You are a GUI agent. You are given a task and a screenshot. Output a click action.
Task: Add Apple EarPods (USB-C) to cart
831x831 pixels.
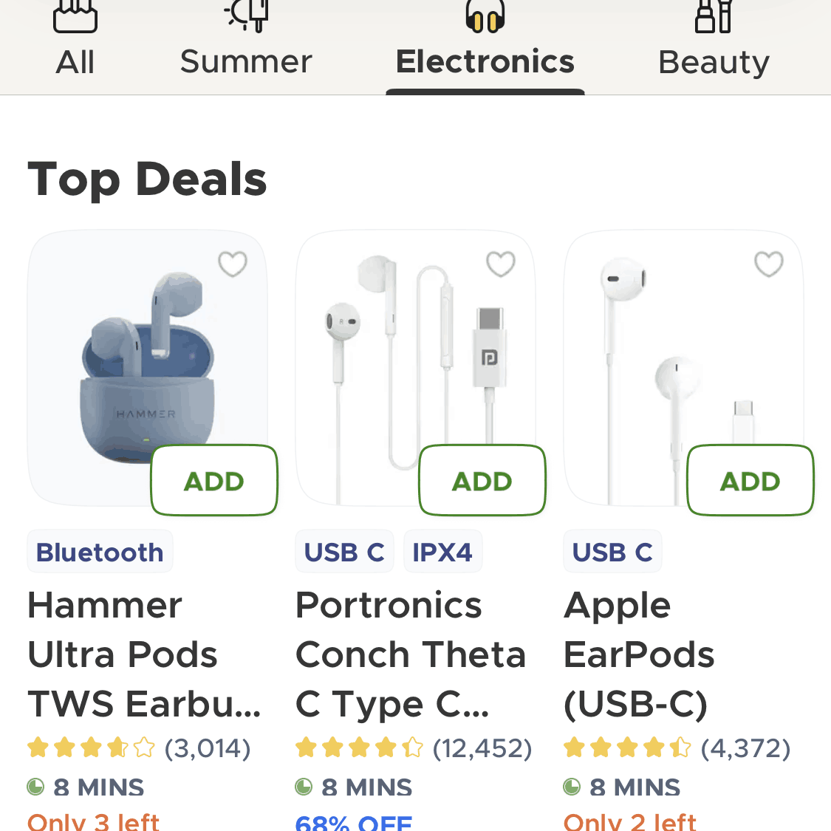[x=750, y=481]
